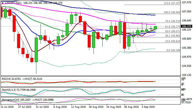The height and width of the screenshot is (110, 193).
Task: Click the 104.970 price scale value
Action: (x=186, y=57)
